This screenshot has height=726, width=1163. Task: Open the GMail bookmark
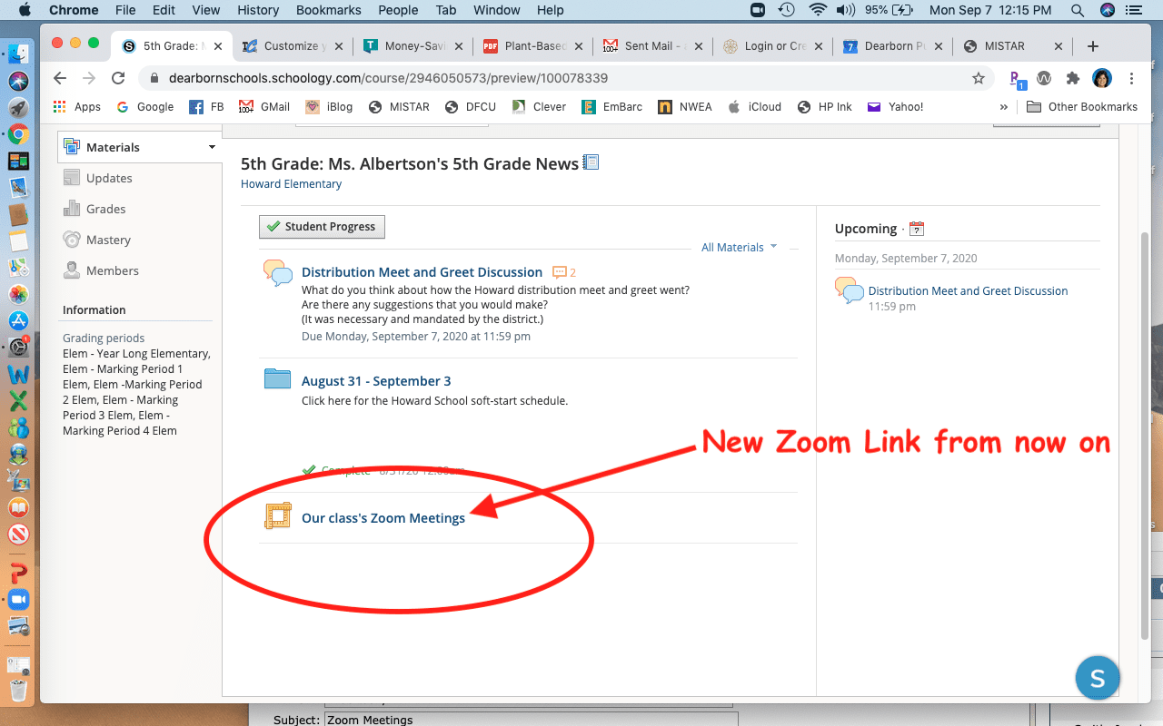coord(263,106)
